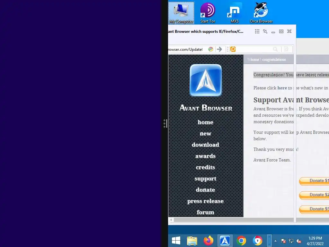The height and width of the screenshot is (247, 329).
Task: Open the secure Chromium-style browser taskbar icon
Action: pos(257,241)
